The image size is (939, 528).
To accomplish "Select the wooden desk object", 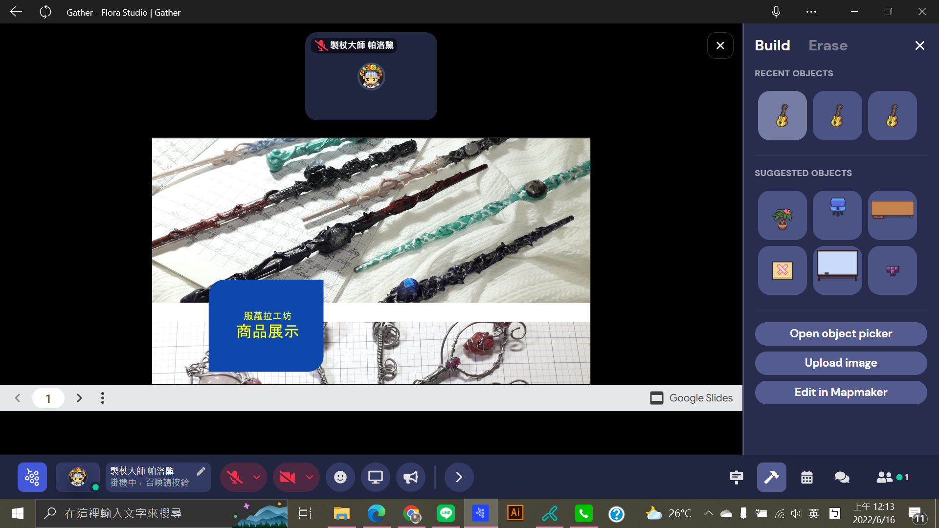I will pos(892,215).
